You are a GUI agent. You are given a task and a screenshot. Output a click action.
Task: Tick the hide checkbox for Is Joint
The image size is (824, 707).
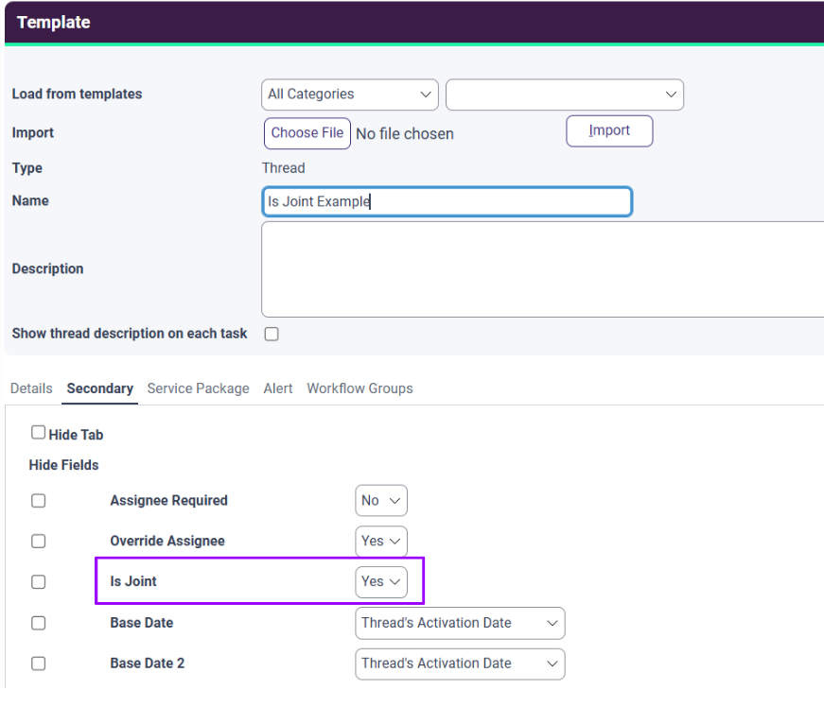coord(39,582)
